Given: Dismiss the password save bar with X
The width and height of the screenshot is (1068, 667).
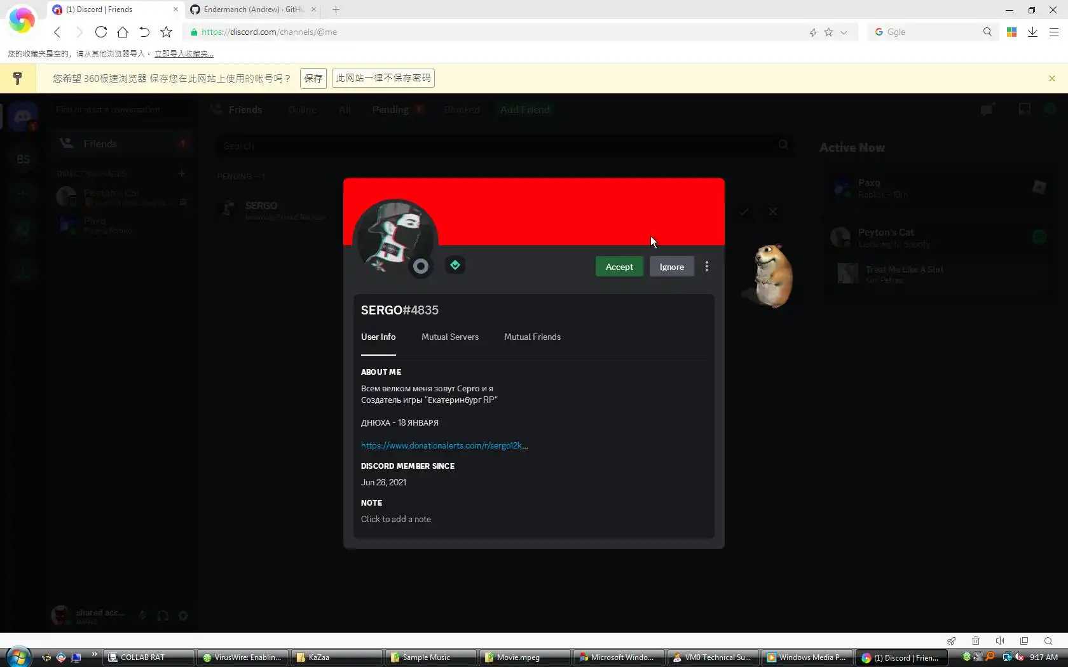Looking at the screenshot, I should 1052,78.
